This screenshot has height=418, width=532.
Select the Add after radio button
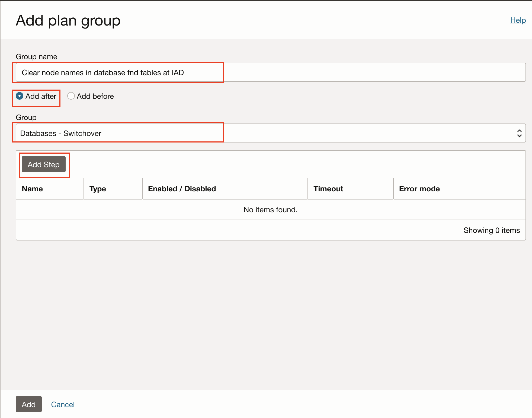click(x=20, y=96)
